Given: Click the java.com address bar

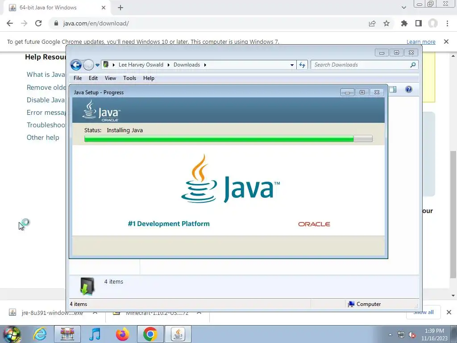Looking at the screenshot, I should point(204,23).
